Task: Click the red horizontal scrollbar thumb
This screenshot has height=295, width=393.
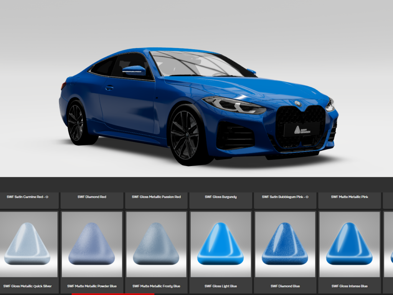Action: [x=113, y=294]
